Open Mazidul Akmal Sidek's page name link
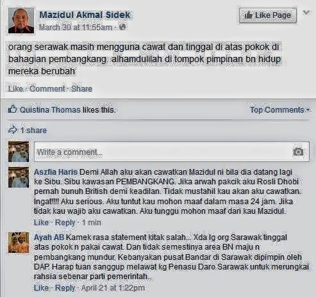This screenshot has width=316, height=297. pyautogui.click(x=85, y=15)
